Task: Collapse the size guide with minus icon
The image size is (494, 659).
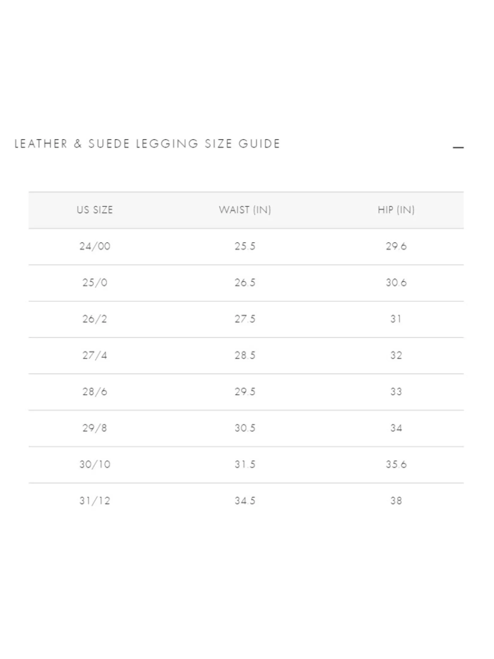Action: pyautogui.click(x=458, y=147)
